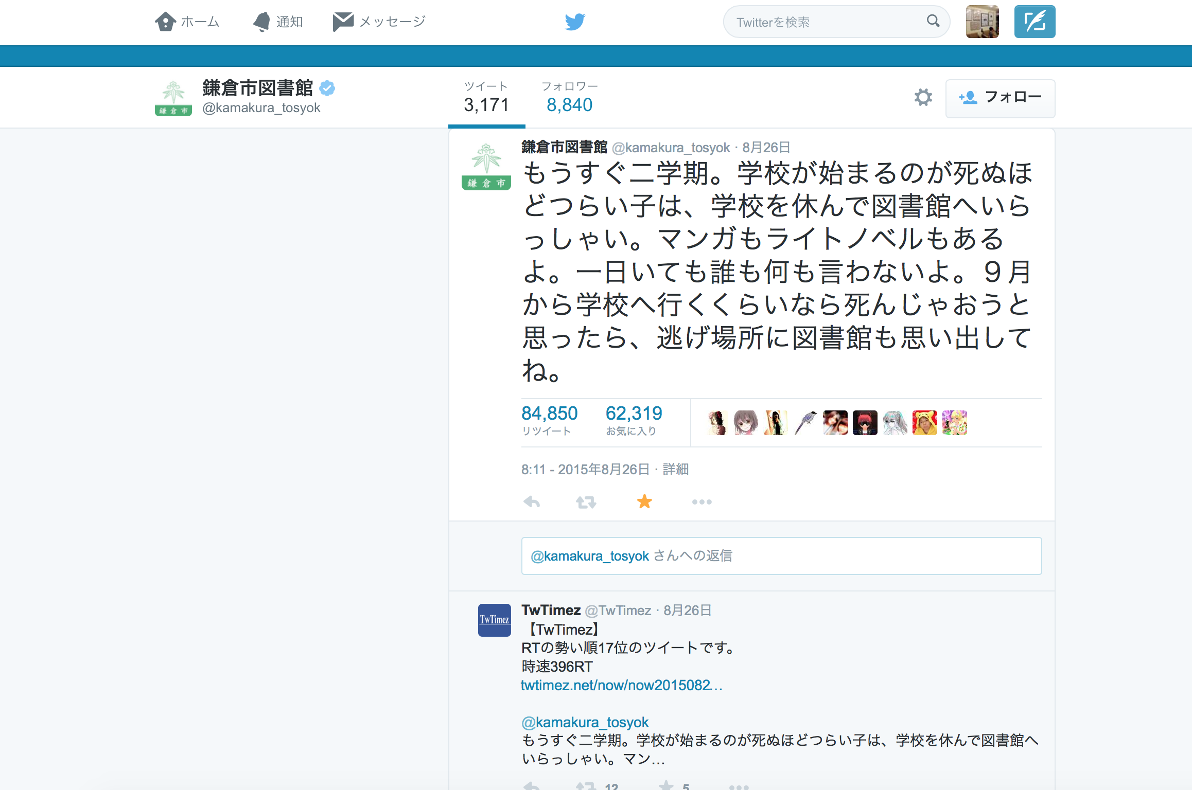Click 鎌倉市図書館 name in main tweet

[565, 147]
